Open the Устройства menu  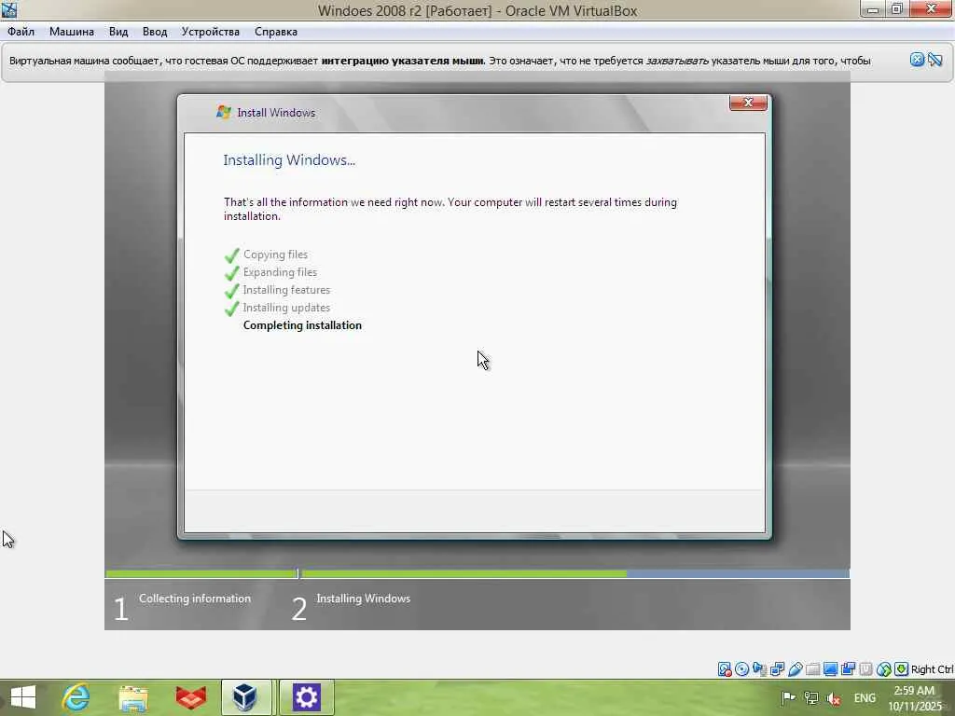point(210,32)
